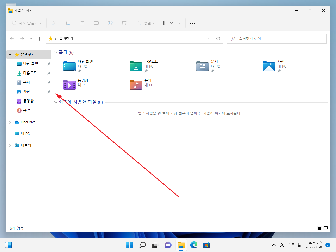Image resolution: width=336 pixels, height=252 pixels.
Task: Open the 사진 folder tile
Action: (275, 66)
